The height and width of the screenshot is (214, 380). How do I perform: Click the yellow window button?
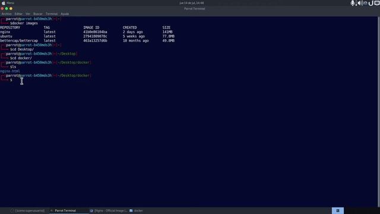tap(11, 8)
